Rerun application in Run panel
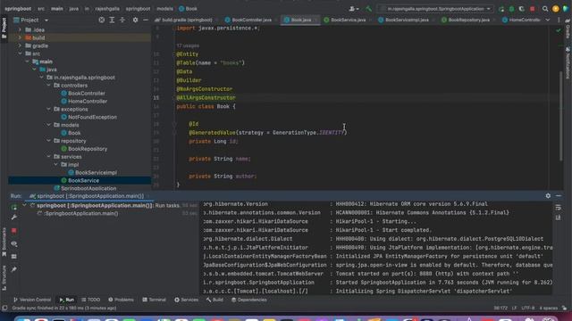 14,208
